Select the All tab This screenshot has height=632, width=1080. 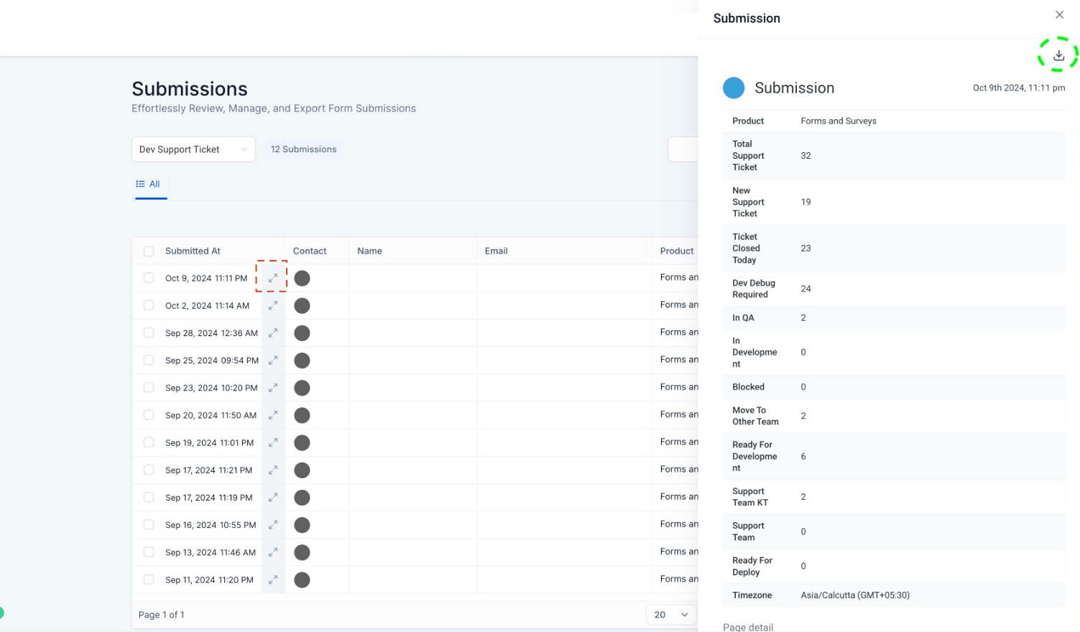pos(149,185)
